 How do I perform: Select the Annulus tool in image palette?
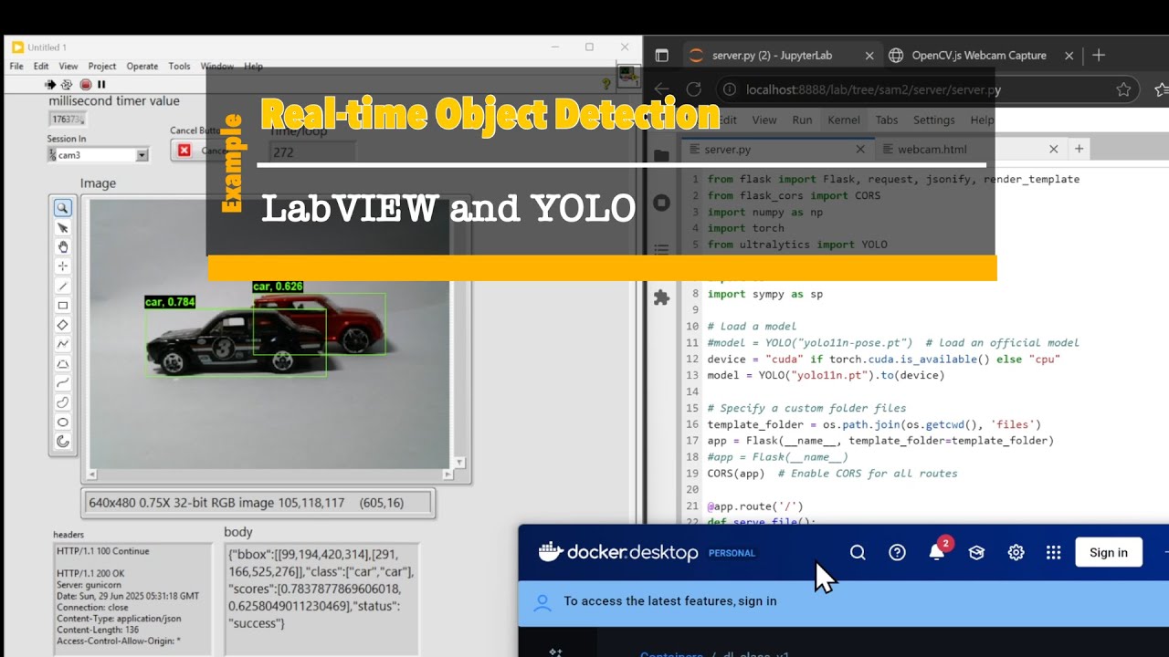pyautogui.click(x=63, y=442)
